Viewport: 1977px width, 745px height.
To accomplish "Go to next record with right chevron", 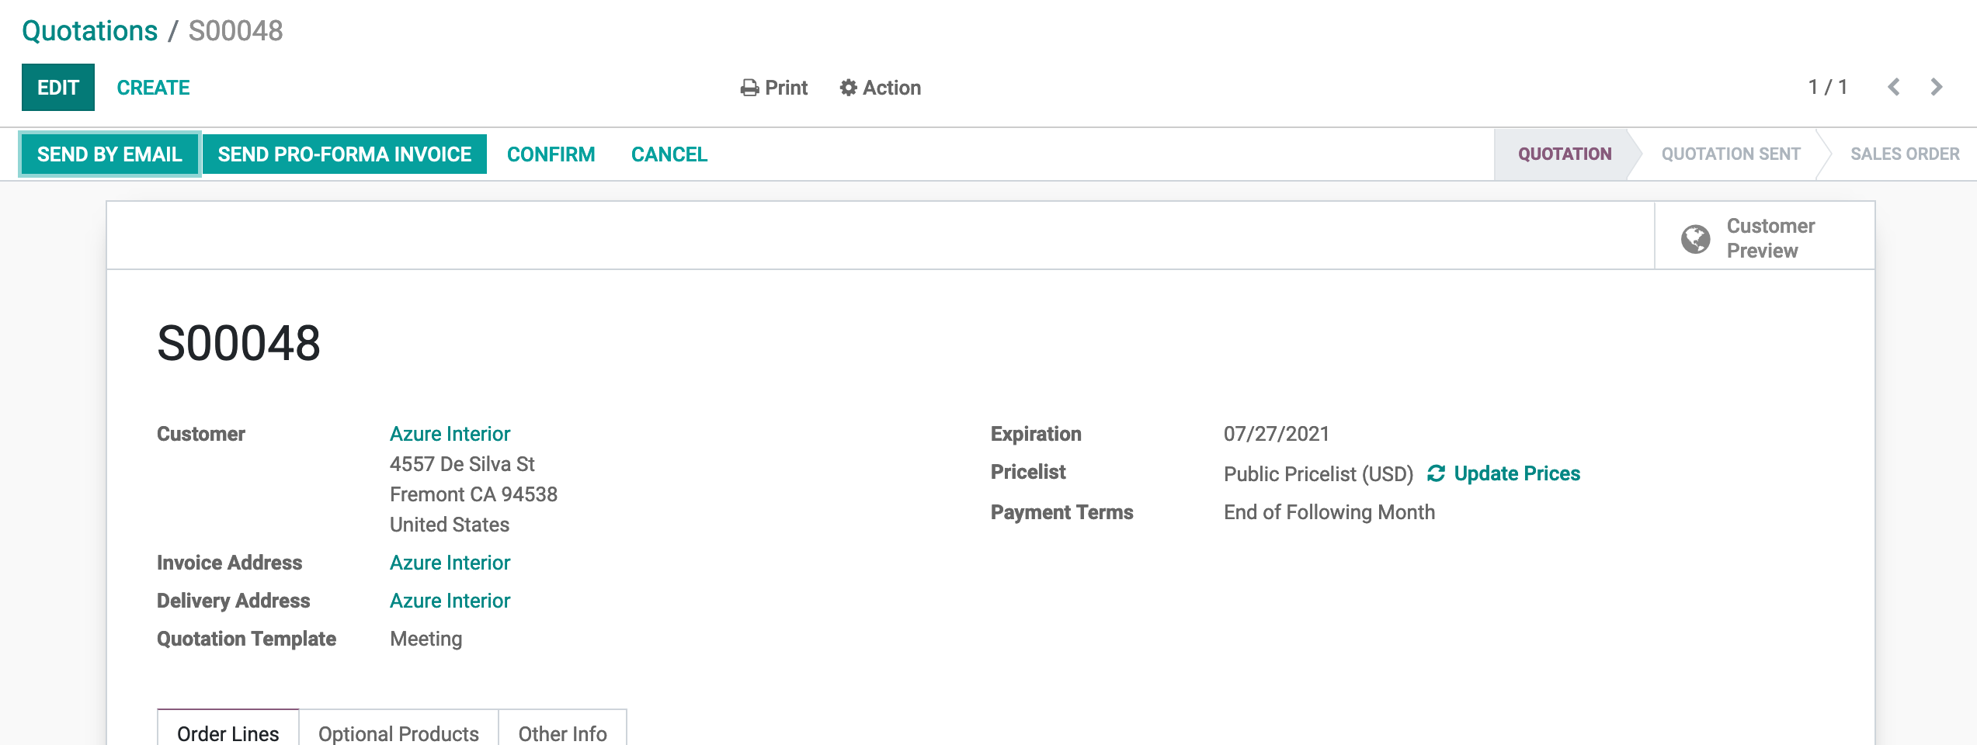I will tap(1936, 87).
